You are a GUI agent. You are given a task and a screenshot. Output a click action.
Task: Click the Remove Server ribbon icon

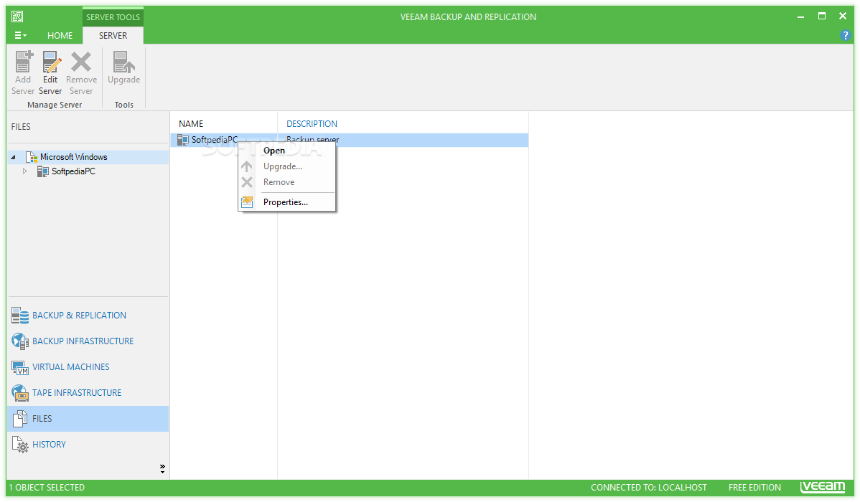point(81,62)
